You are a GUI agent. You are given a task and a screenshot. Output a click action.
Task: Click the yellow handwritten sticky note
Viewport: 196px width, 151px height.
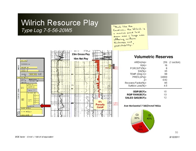click(130, 37)
